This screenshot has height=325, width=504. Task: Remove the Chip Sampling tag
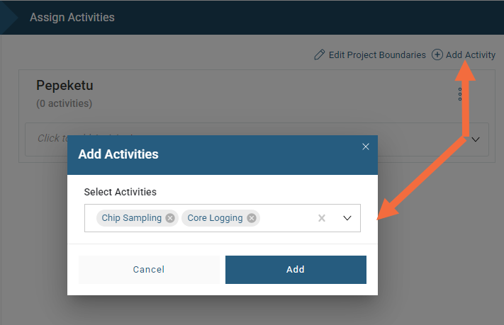(x=170, y=218)
